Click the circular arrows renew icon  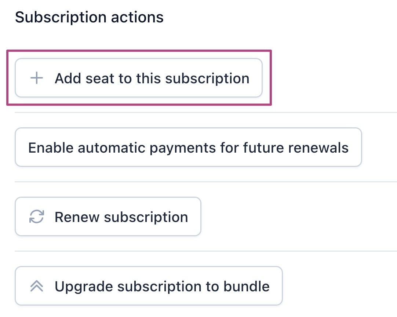36,217
